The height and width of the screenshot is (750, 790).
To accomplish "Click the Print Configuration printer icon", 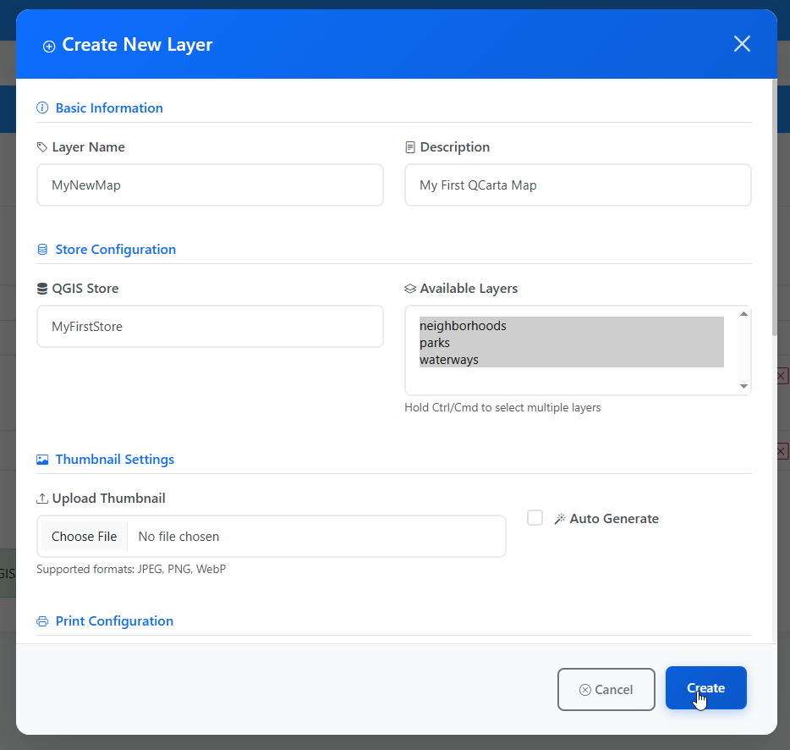I will (42, 621).
